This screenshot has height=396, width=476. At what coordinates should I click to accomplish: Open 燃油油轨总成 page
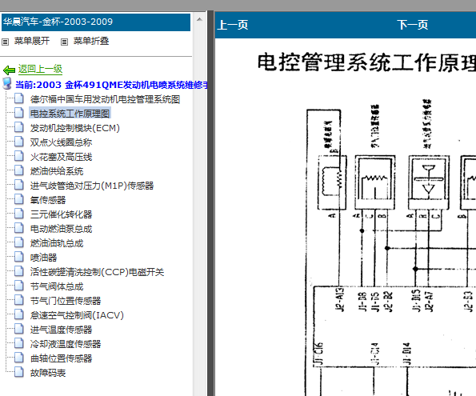57,243
